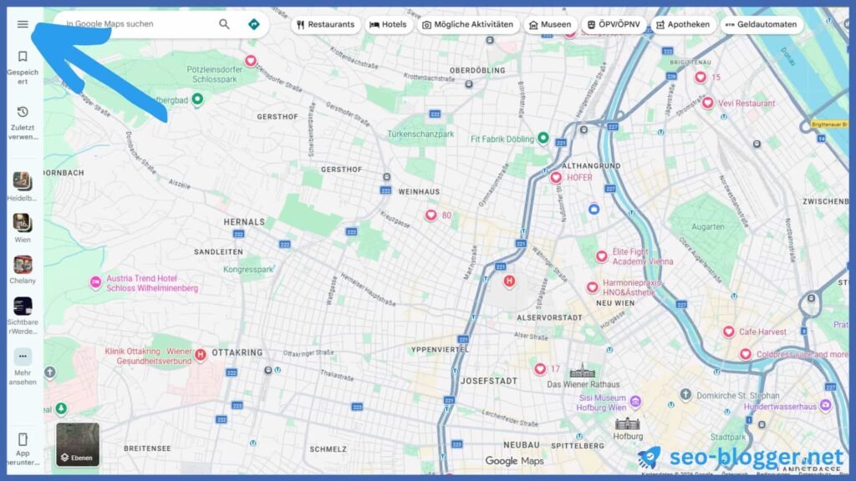The width and height of the screenshot is (856, 481).
Task: Click the Augarten park label
Action: click(707, 226)
